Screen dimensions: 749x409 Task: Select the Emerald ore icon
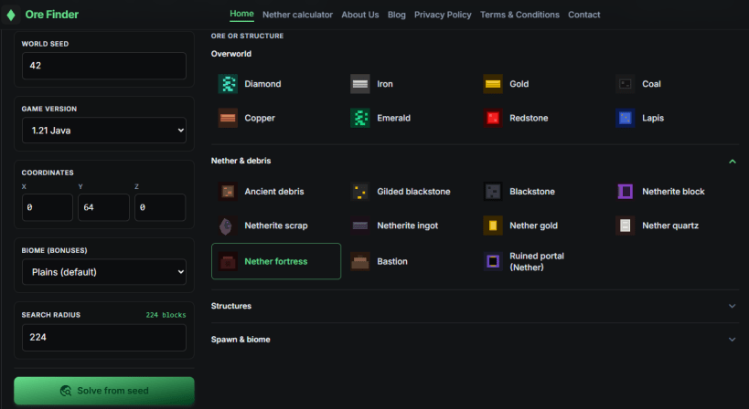(x=360, y=118)
